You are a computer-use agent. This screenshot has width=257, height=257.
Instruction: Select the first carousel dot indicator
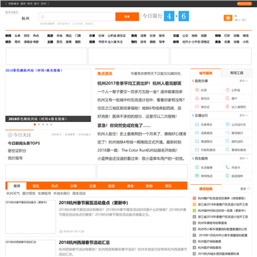pyautogui.click(x=35, y=124)
